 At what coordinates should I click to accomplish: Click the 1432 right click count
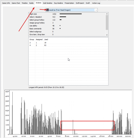pos(54,14)
